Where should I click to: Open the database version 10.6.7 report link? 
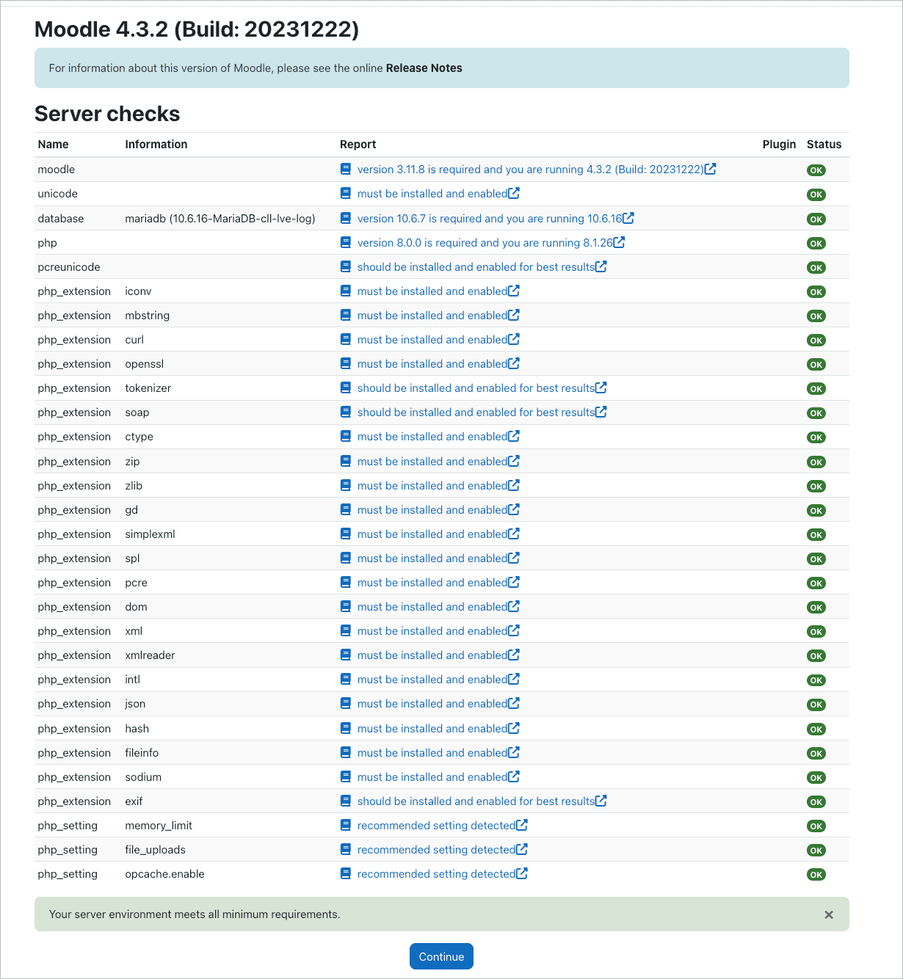tap(489, 219)
